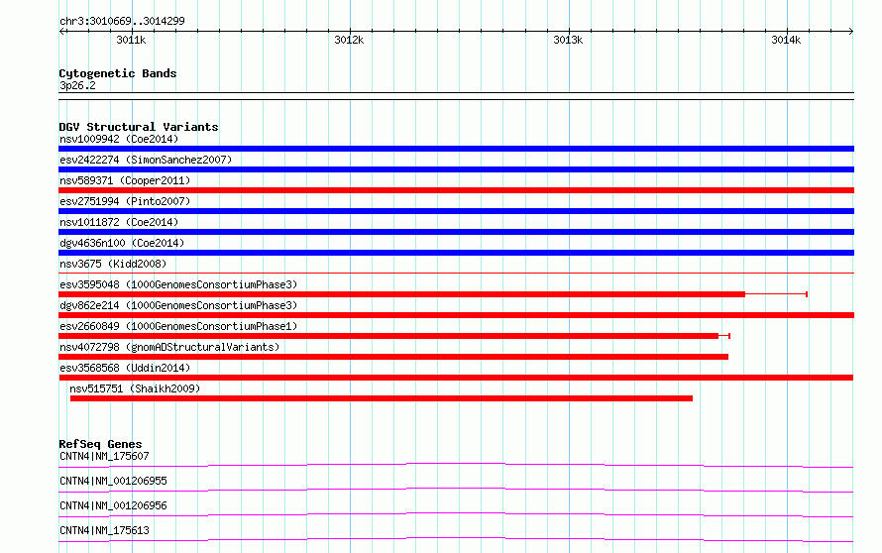Open nsv1011872 (Coe2014) variant label
Image resolution: width=882 pixels, height=553 pixels.
point(119,222)
